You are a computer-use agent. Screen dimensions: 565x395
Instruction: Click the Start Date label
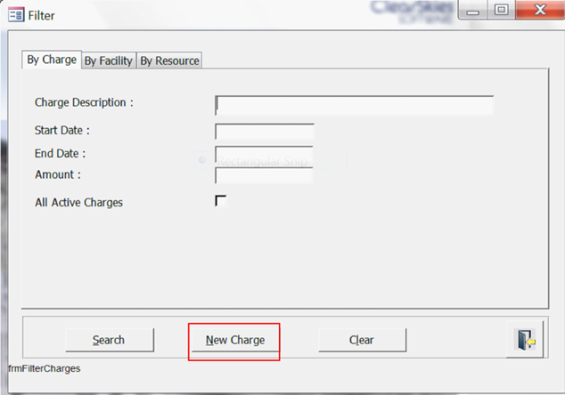(62, 132)
